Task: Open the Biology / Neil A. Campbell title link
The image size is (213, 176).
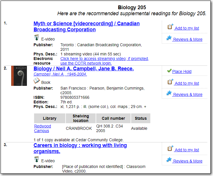Action: point(84,69)
